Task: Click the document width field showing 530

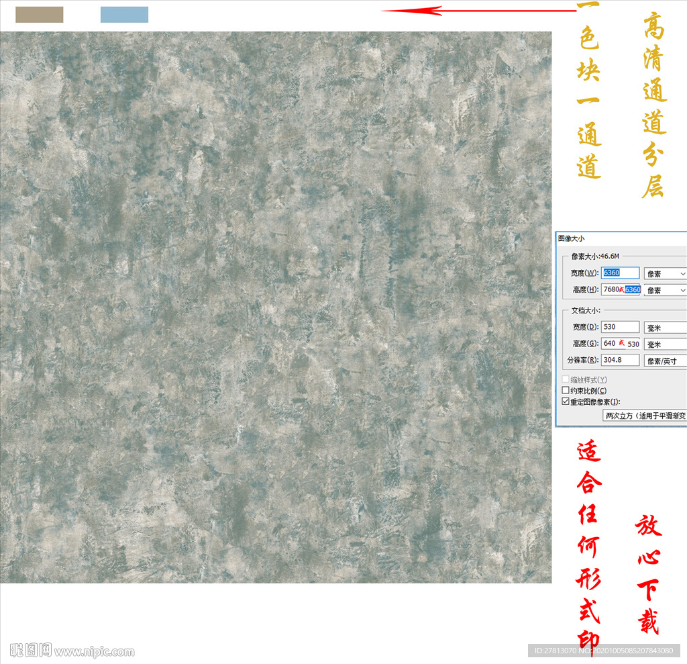Action: point(621,327)
